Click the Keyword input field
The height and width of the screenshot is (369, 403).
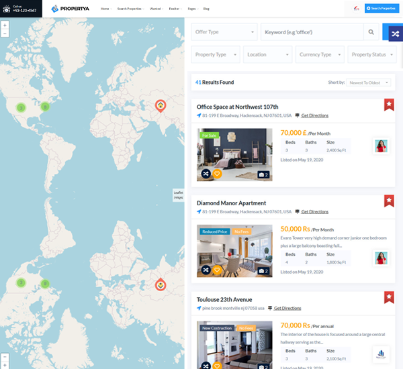[x=312, y=32]
